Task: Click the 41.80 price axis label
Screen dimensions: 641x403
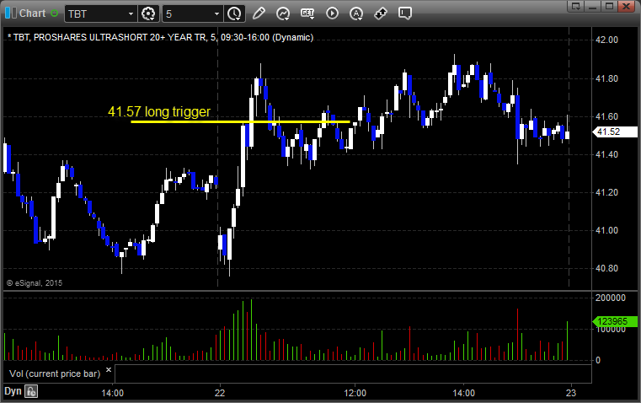Action: [606, 78]
